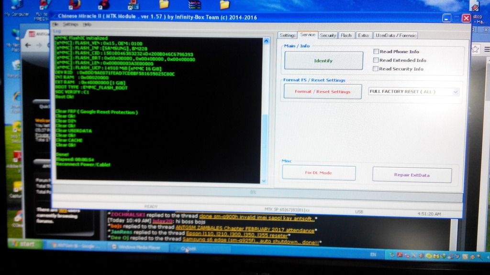Click the log scrollbar up arrow
The width and height of the screenshot is (490, 275).
coord(266,41)
